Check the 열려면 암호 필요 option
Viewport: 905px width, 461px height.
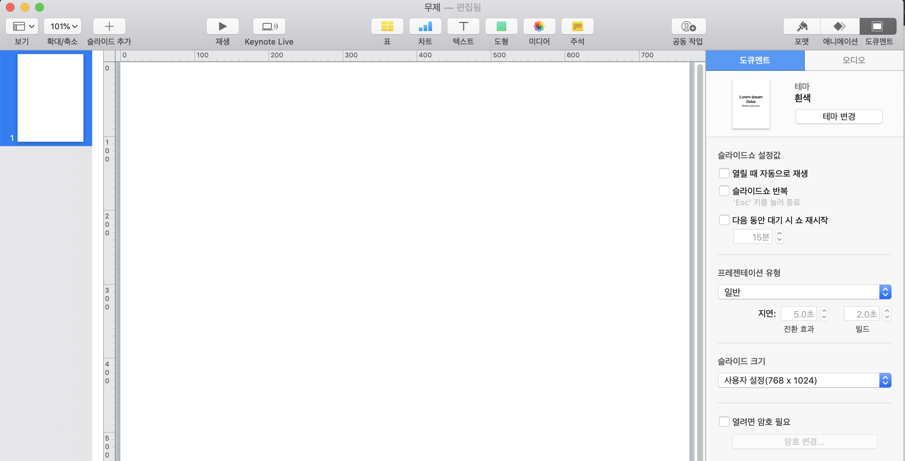pyautogui.click(x=724, y=422)
